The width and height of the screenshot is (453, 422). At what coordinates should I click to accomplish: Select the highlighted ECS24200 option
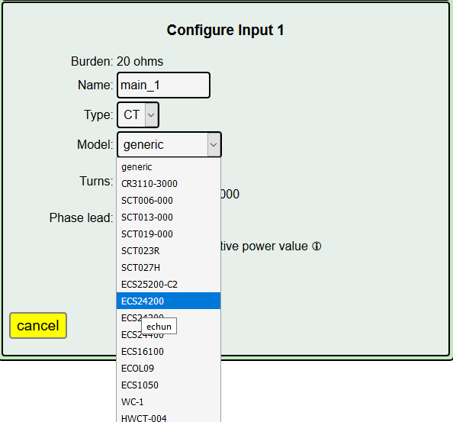tap(169, 301)
